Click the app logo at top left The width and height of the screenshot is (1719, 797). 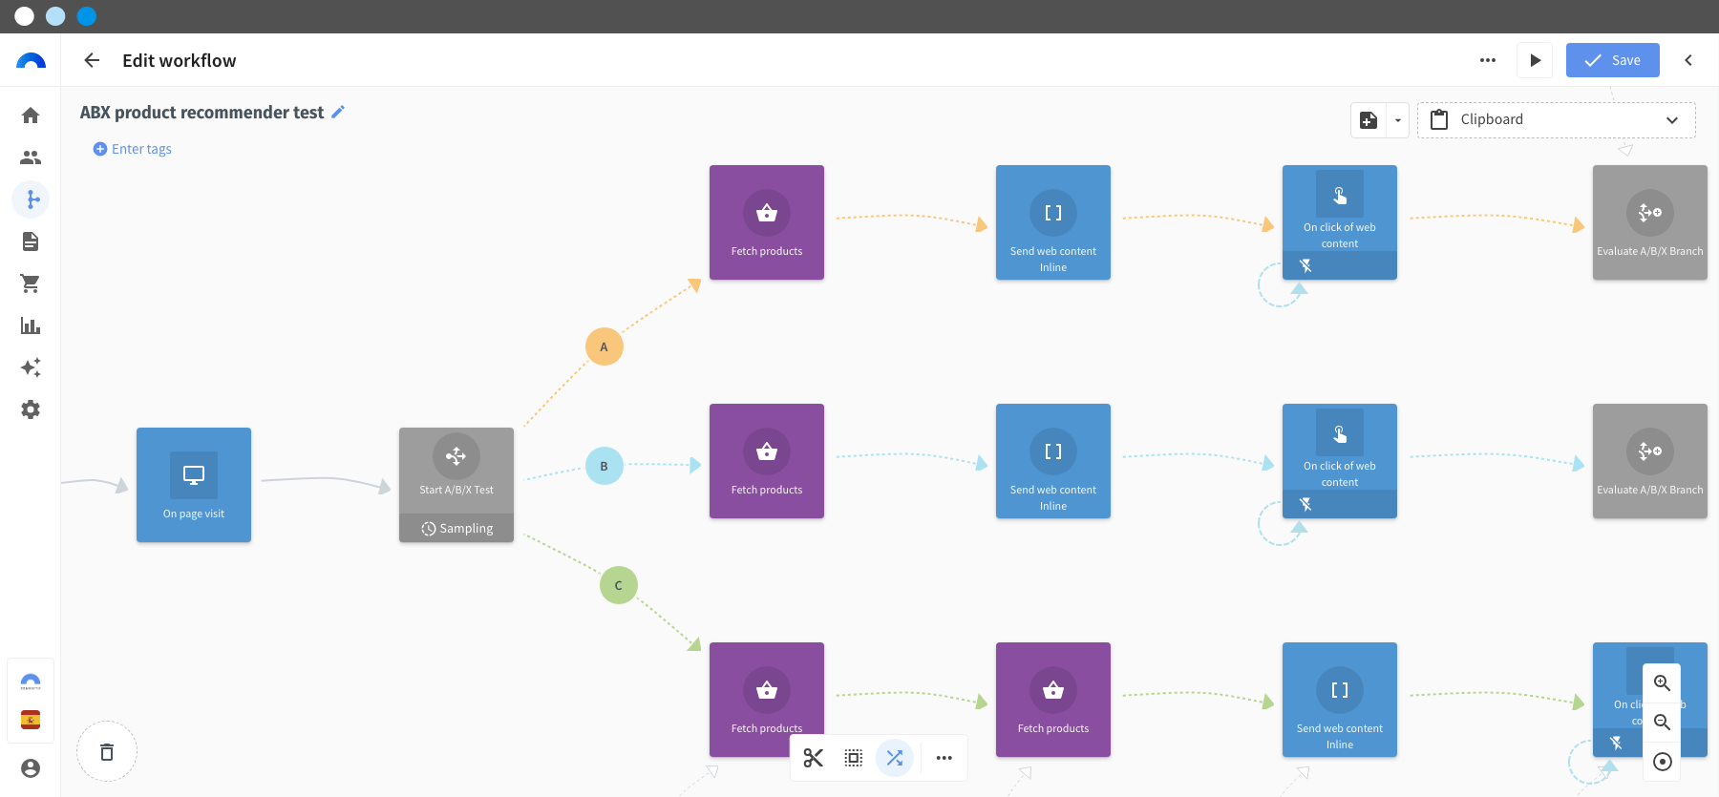point(31,61)
